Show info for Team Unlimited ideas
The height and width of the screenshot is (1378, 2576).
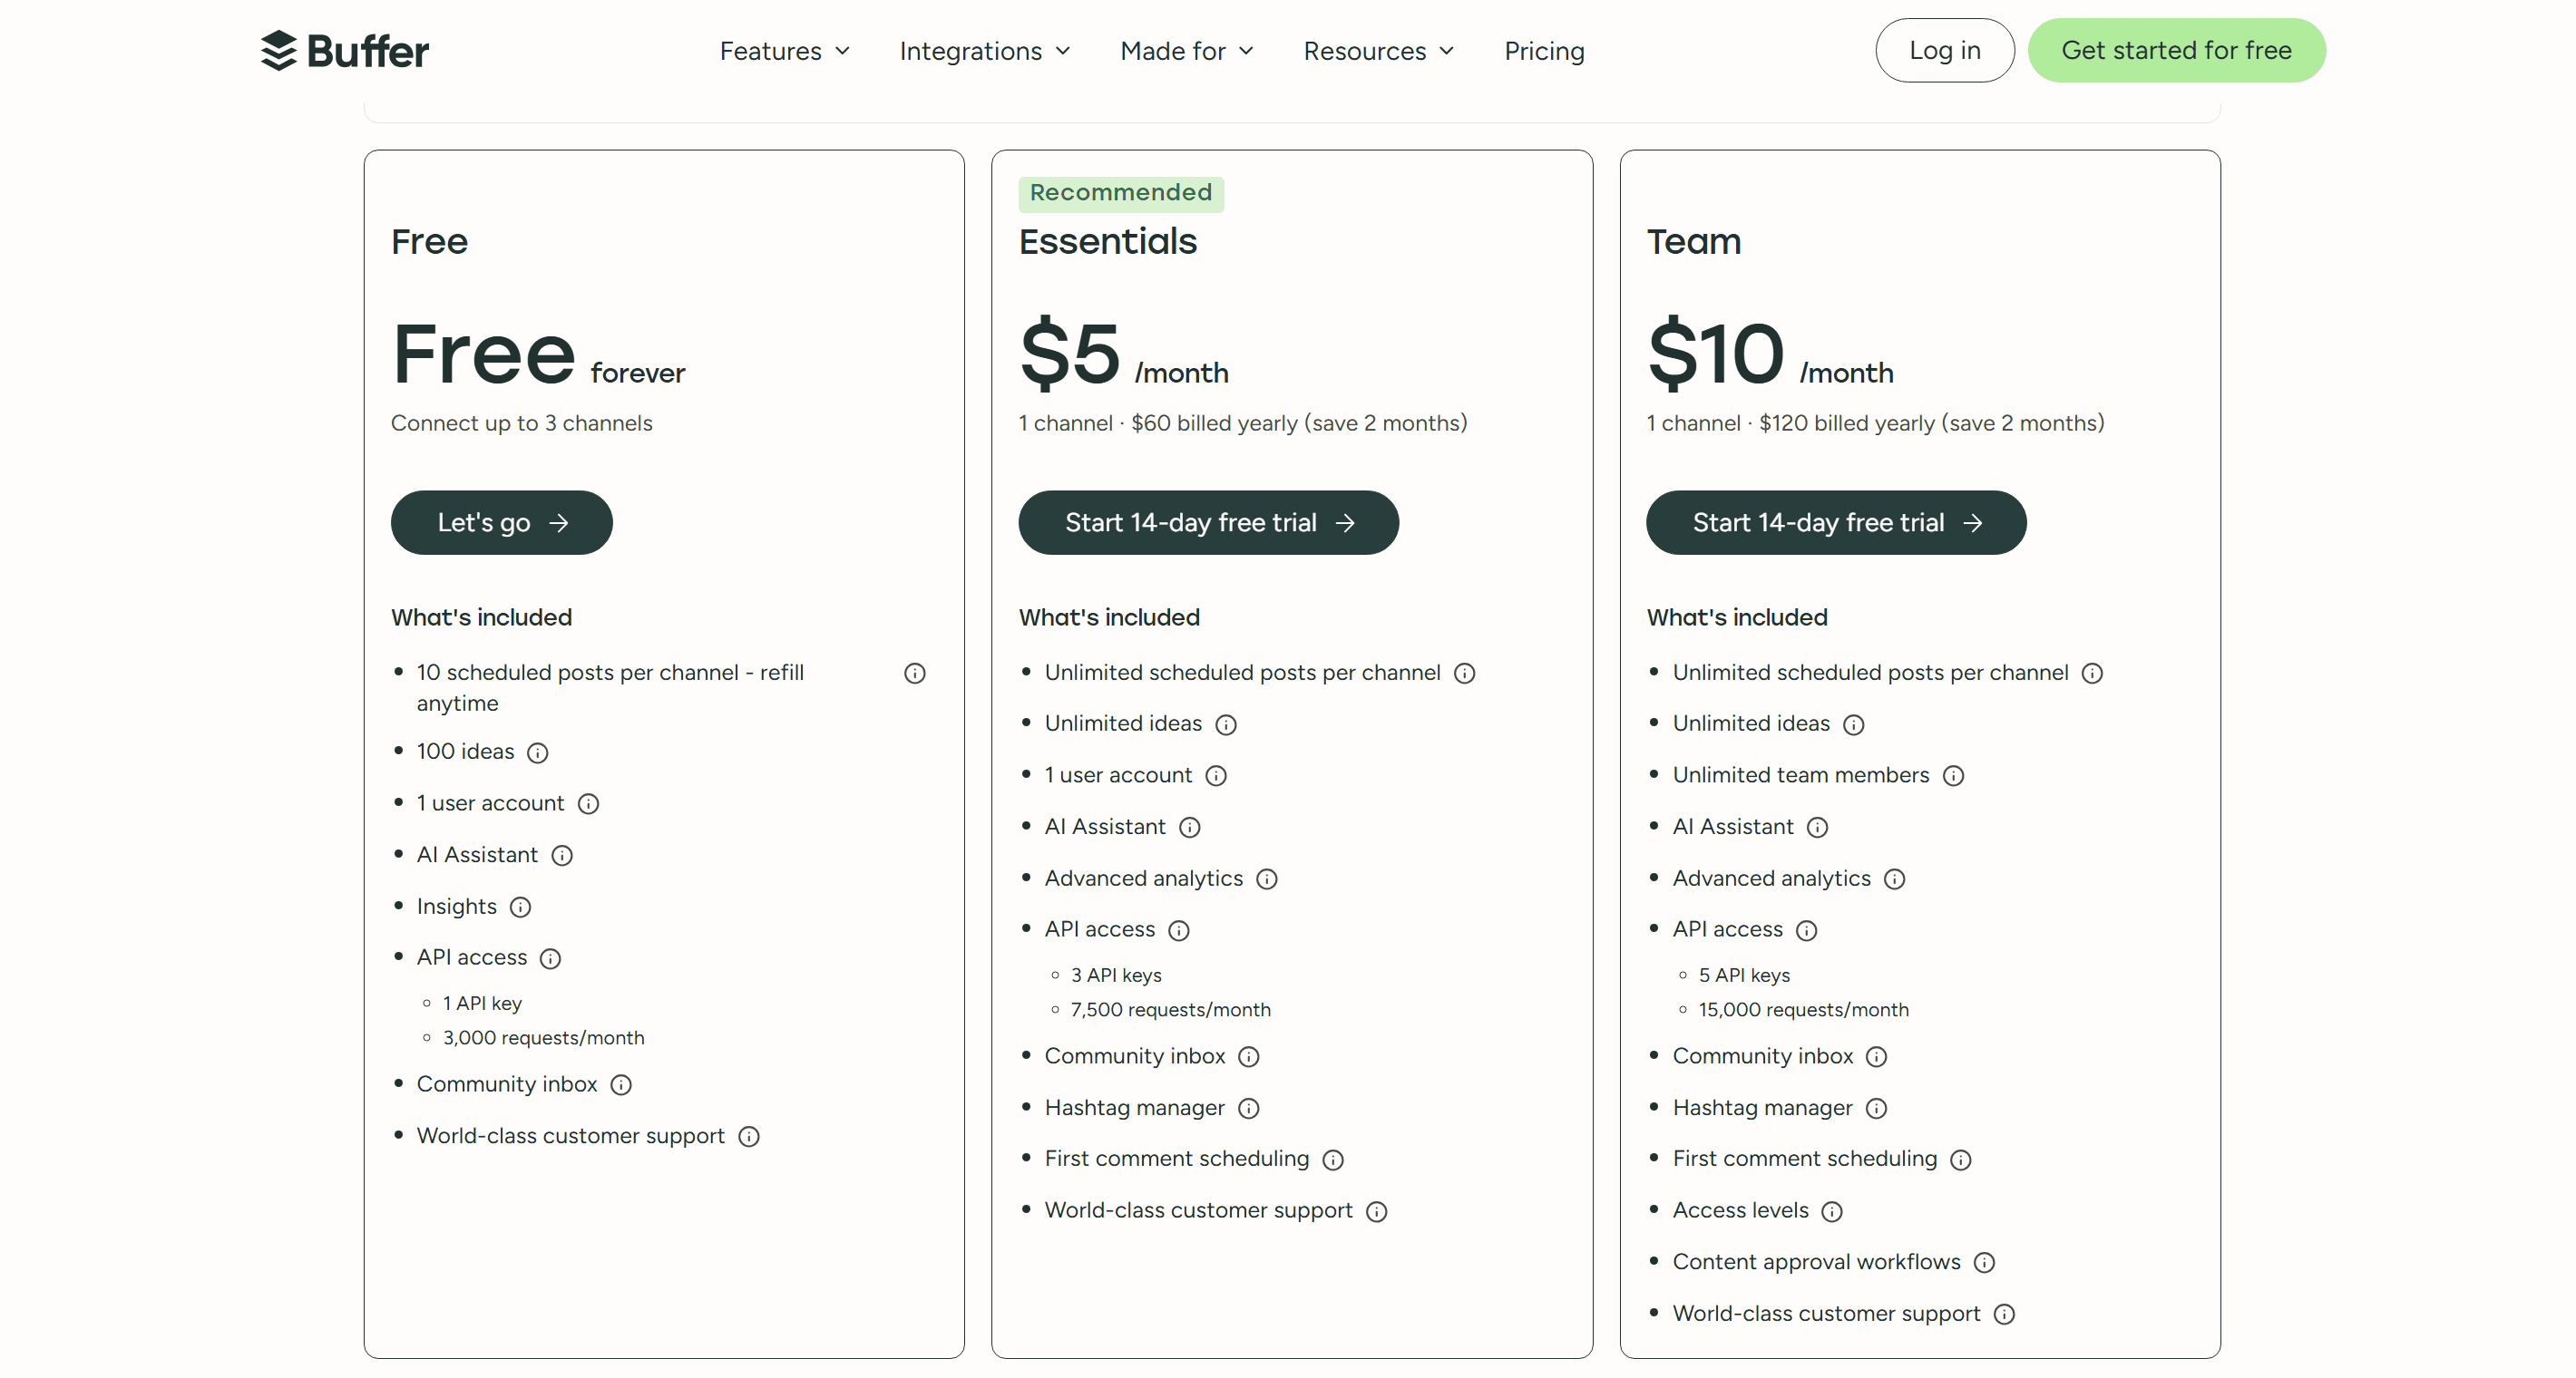(1854, 724)
